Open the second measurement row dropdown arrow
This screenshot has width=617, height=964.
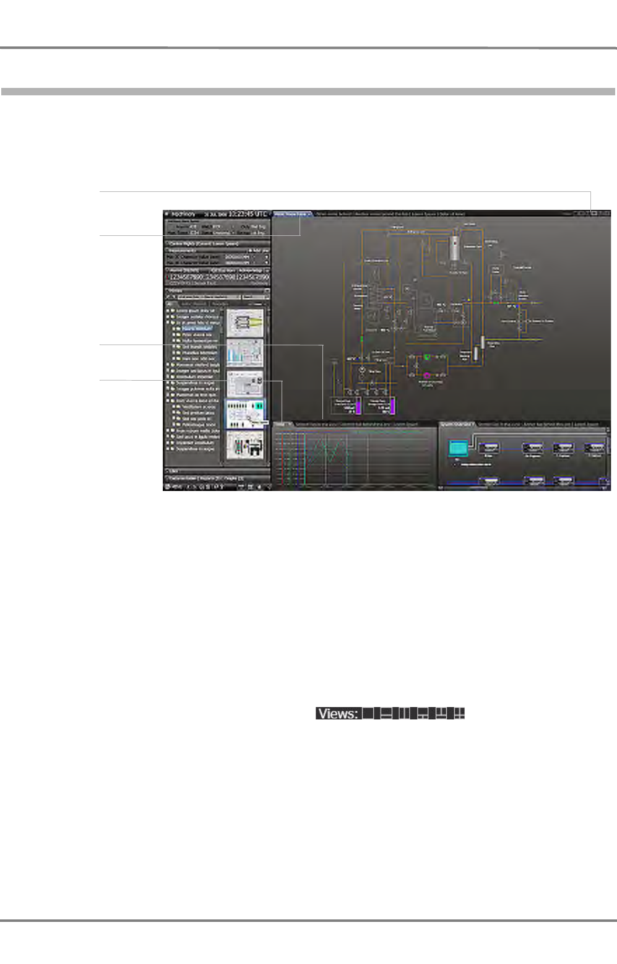point(267,263)
